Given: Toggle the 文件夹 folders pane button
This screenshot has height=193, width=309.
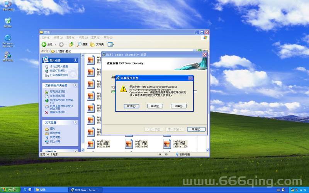Looking at the screenshot, I should pos(97,44).
